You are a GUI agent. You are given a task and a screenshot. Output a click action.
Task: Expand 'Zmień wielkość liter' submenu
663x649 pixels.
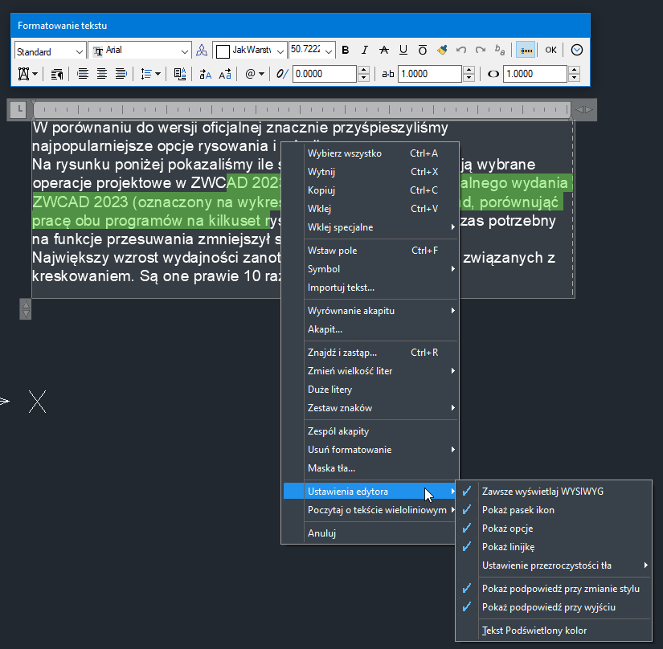pos(370,371)
